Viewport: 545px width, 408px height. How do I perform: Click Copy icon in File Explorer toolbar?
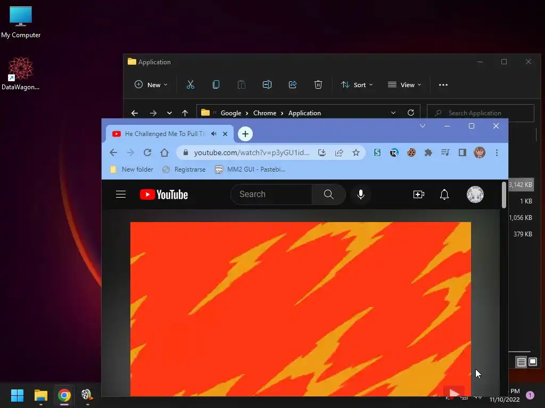click(216, 84)
